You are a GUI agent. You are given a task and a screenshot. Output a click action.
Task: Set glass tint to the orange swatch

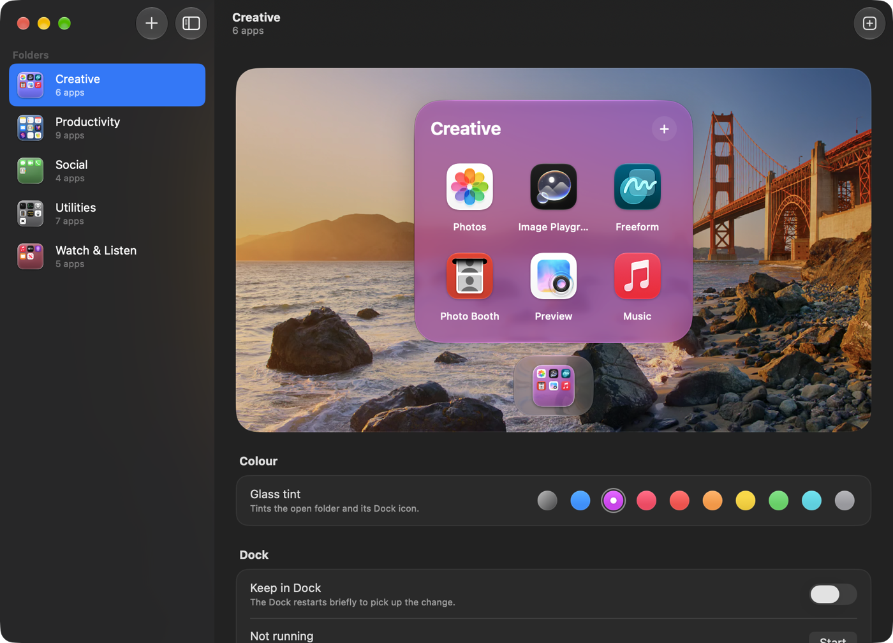tap(712, 501)
